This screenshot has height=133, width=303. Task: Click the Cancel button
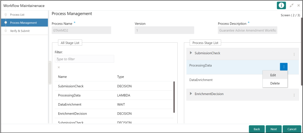pos(292,129)
